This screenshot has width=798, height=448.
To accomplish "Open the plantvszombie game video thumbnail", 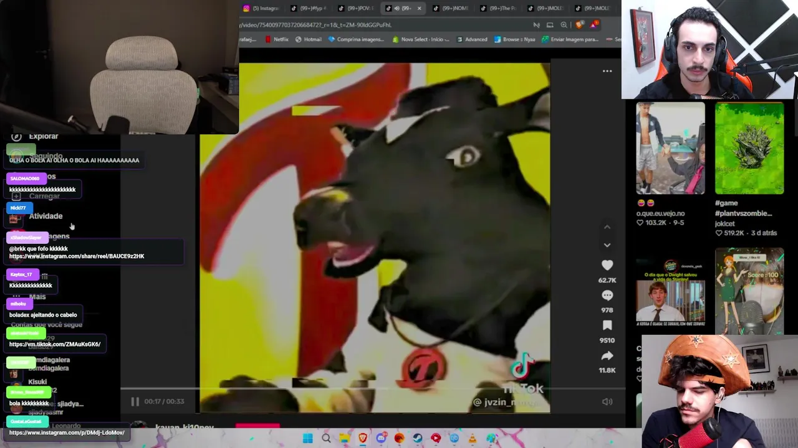I will pos(749,148).
